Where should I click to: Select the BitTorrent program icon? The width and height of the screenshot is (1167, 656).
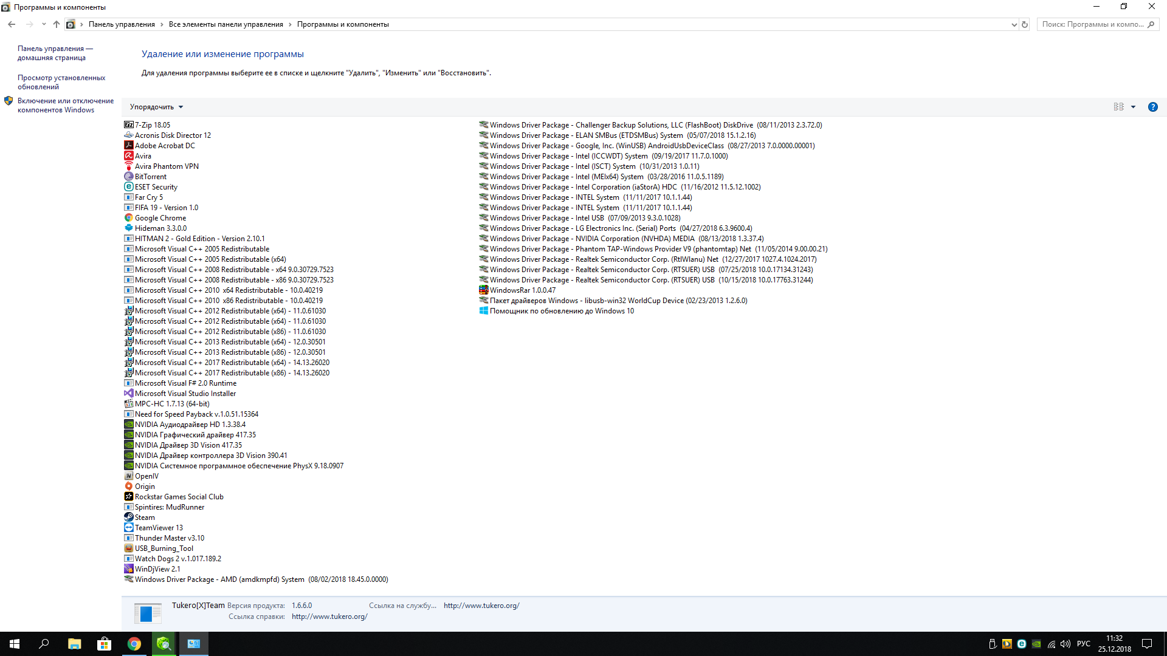coord(128,177)
